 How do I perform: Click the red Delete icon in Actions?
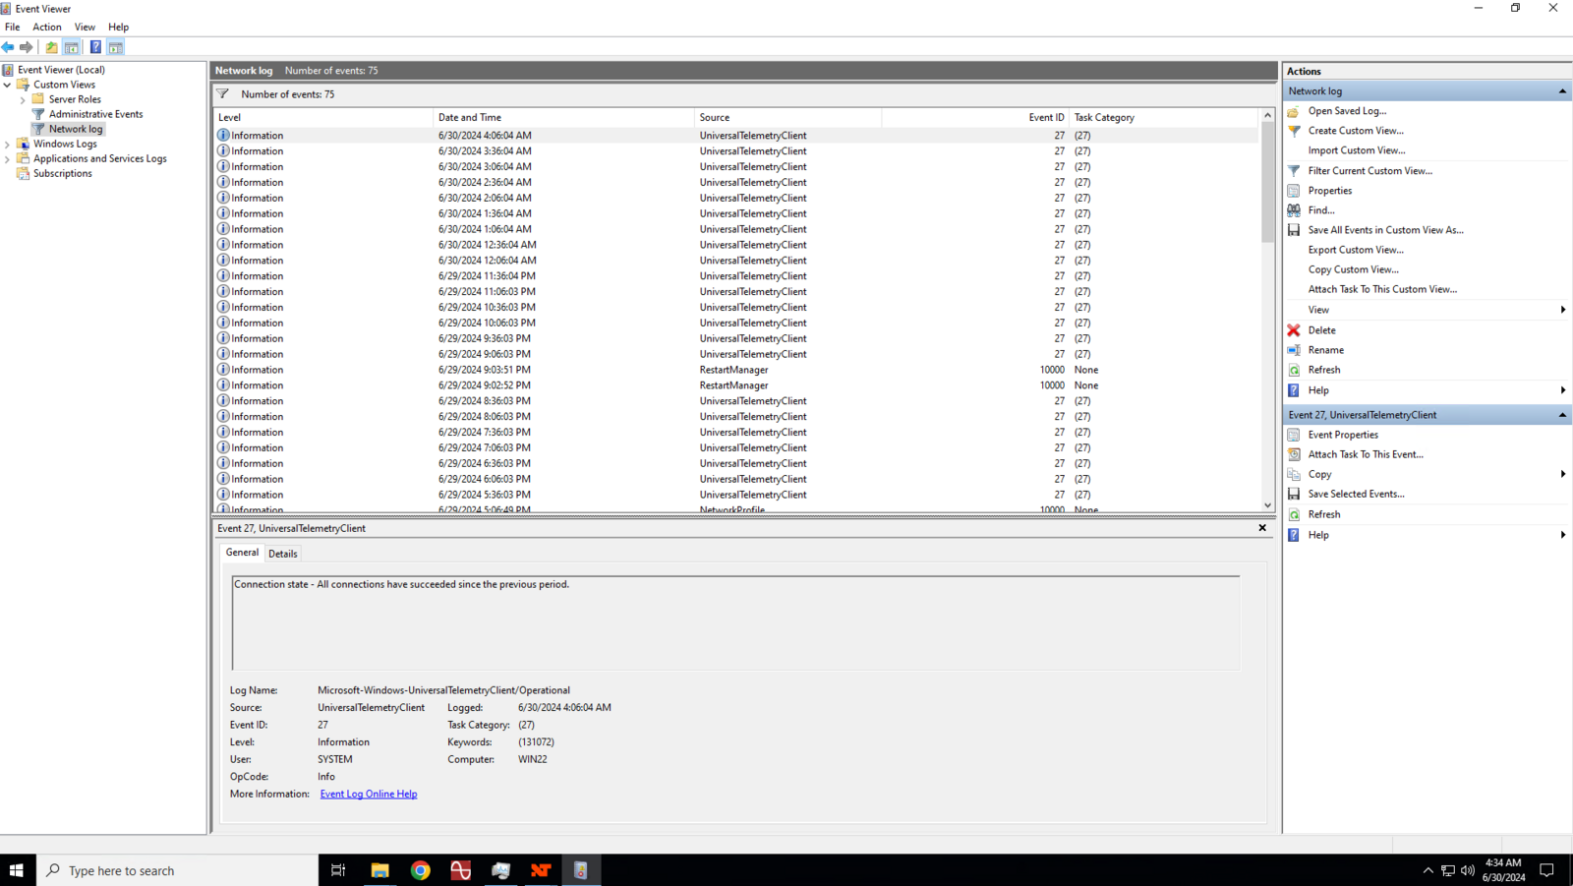coord(1294,330)
